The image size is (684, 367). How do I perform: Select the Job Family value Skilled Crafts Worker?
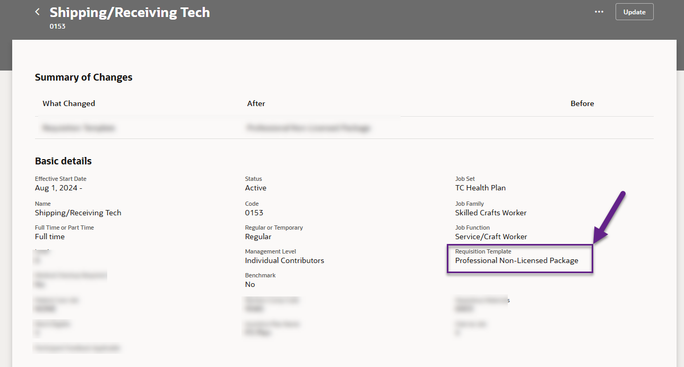tap(491, 213)
